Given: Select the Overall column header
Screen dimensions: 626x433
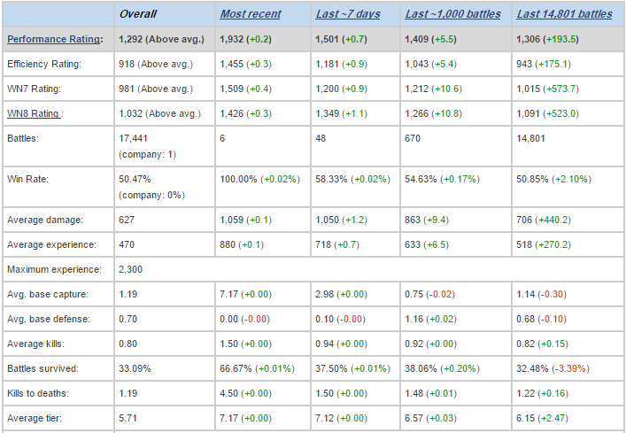Looking at the screenshot, I should click(138, 14).
